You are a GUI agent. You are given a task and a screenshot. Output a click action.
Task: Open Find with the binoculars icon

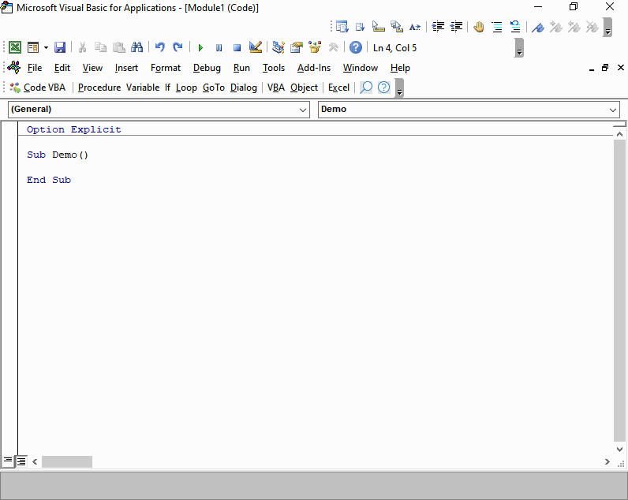[x=137, y=47]
